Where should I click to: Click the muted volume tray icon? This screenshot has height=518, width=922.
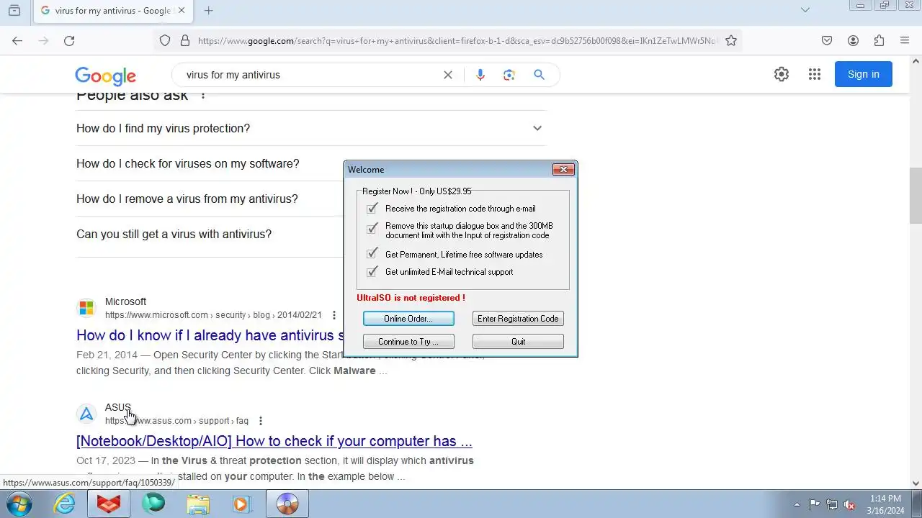click(849, 504)
